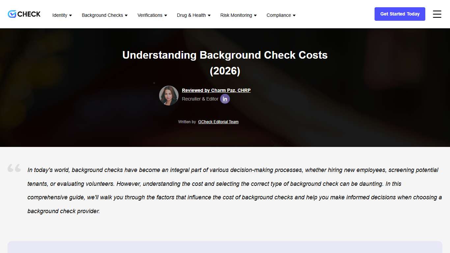450x253 pixels.
Task: Click the article title heading
Action: [x=225, y=63]
